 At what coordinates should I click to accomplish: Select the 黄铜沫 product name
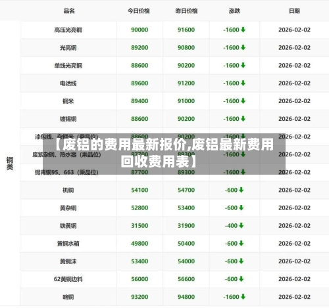(x=68, y=261)
